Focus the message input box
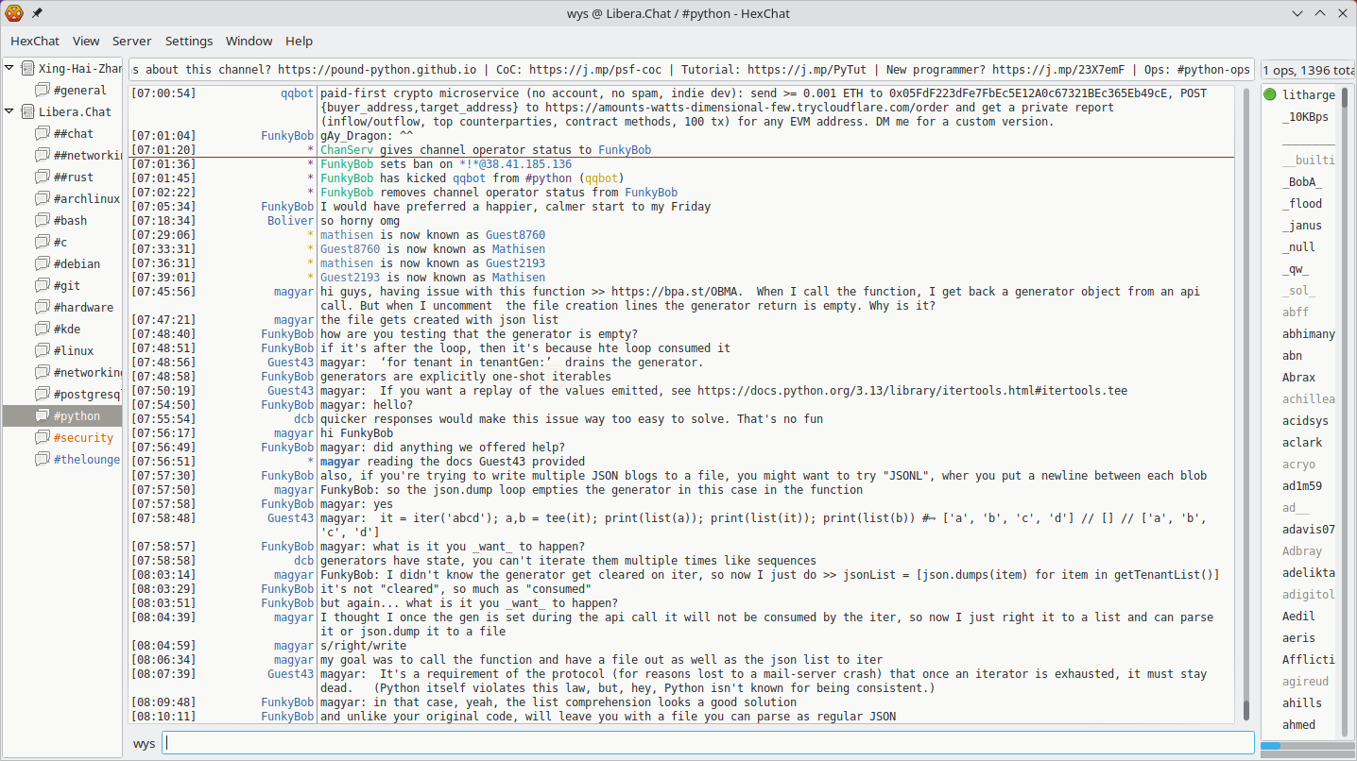 coord(708,743)
